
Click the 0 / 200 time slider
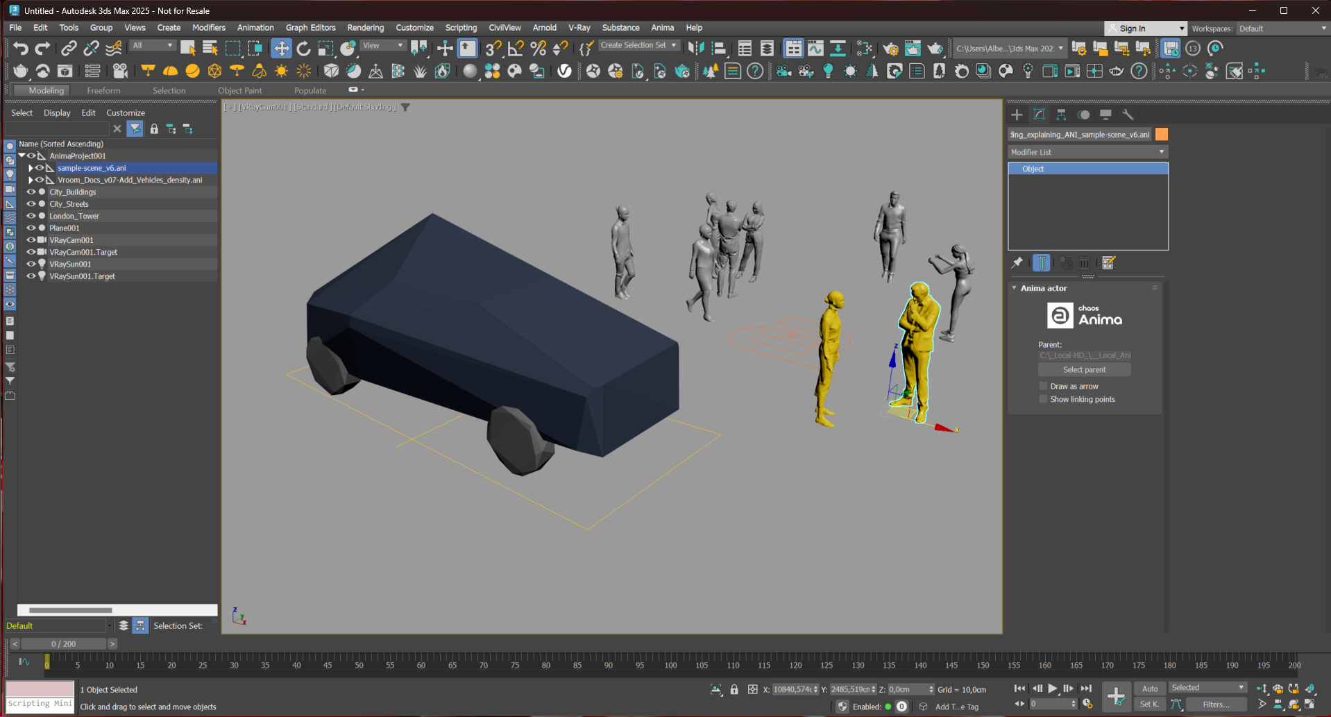pyautogui.click(x=64, y=644)
